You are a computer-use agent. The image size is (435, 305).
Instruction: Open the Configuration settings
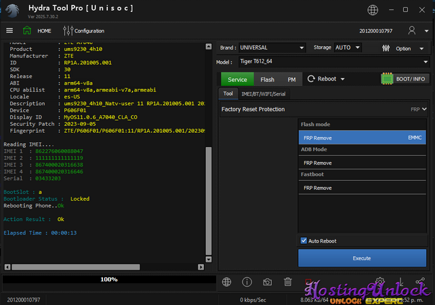(83, 30)
